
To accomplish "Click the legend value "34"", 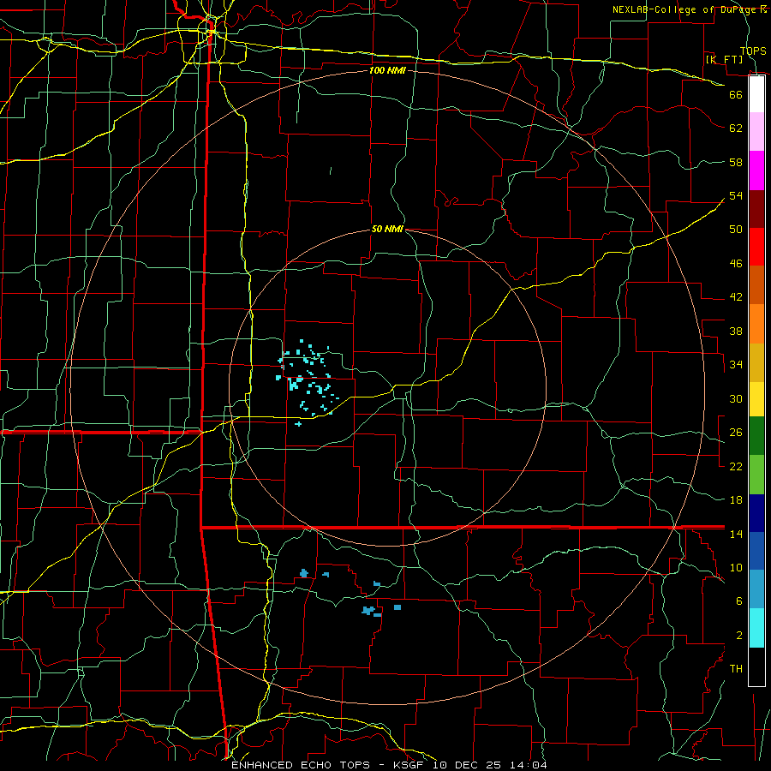I will pos(736,364).
